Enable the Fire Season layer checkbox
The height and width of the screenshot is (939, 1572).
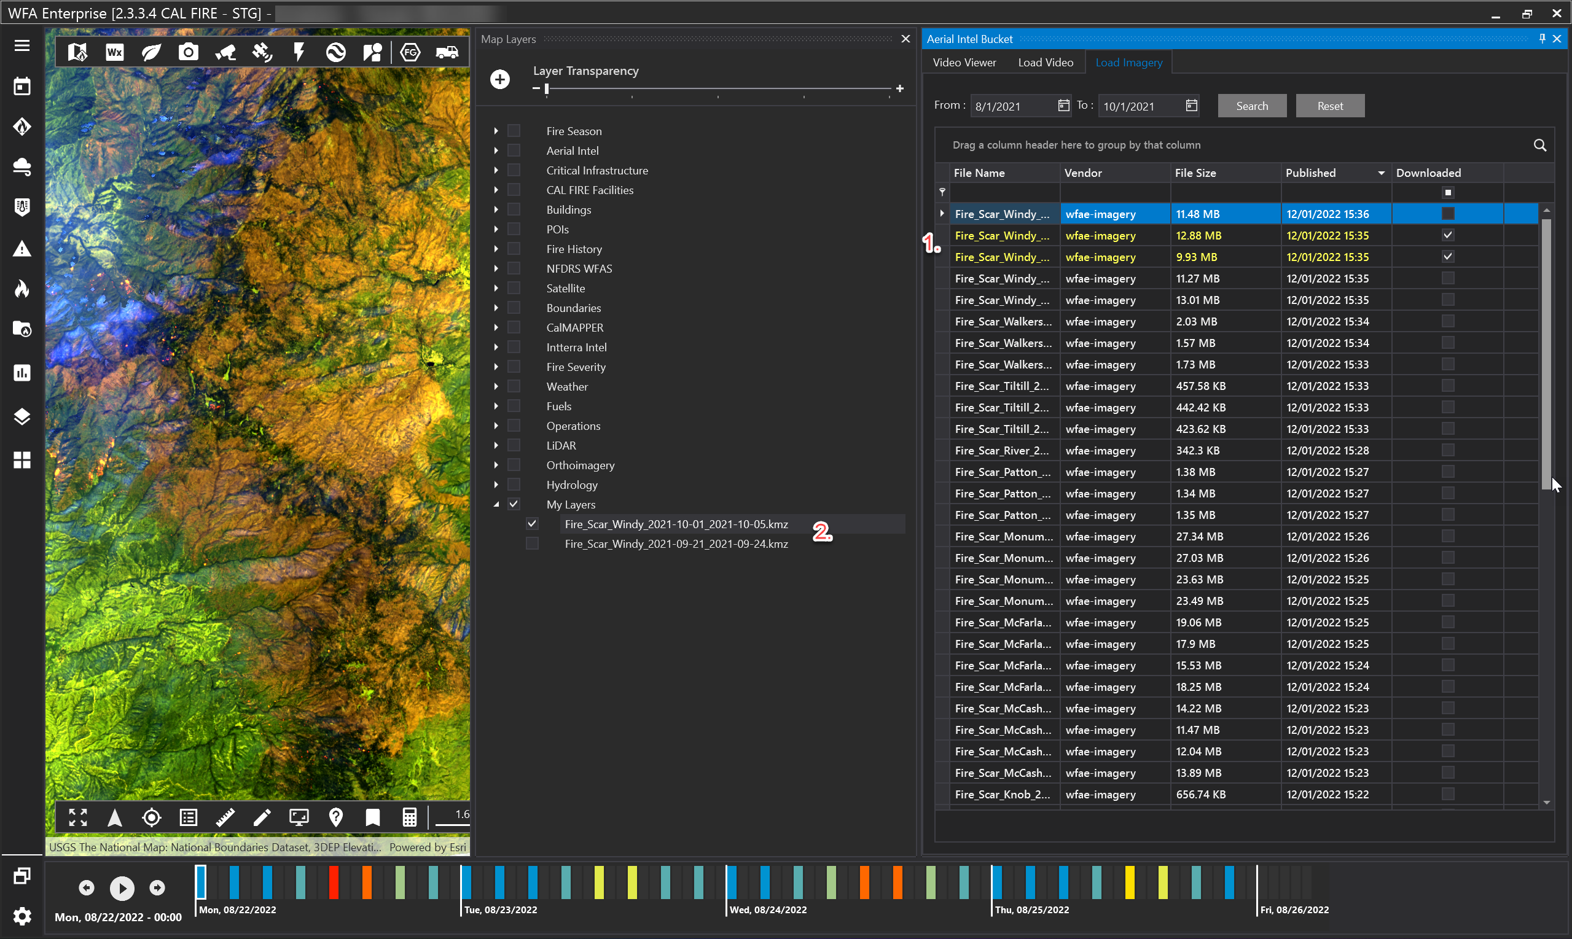514,131
